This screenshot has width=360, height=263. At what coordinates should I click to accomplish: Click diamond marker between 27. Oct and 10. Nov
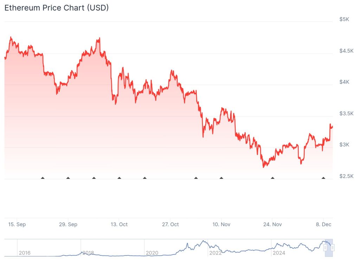196,178
